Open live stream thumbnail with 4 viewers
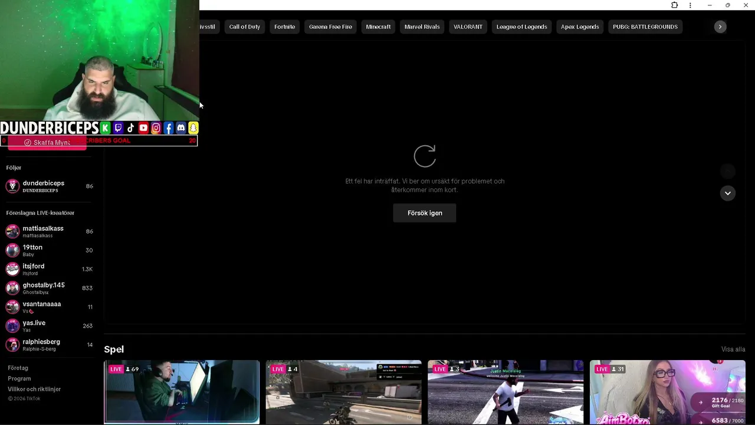The width and height of the screenshot is (755, 425). tap(344, 392)
